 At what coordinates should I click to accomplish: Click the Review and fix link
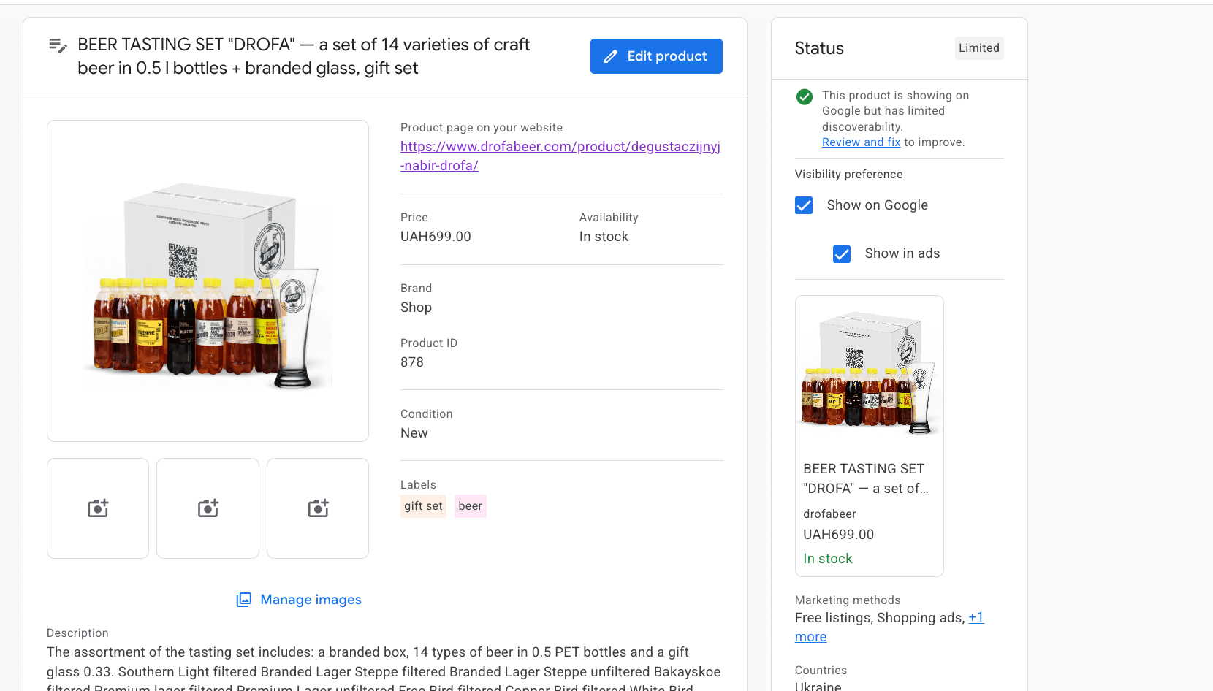(861, 142)
